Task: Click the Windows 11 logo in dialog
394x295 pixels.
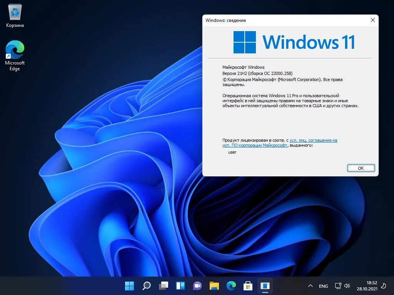Action: 294,42
